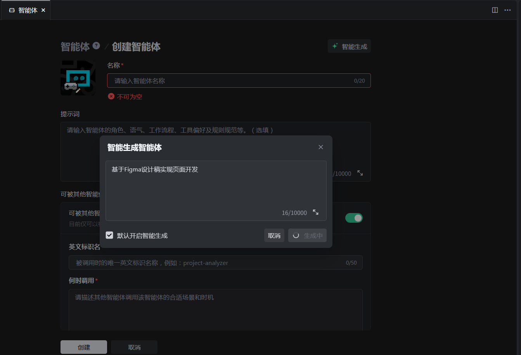
Task: Click the sparkle icon on 智能生成 button
Action: [x=334, y=46]
